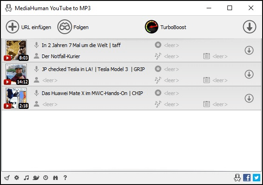
Task: Download the 'Das Huawei Mate X' track
Action: (x=249, y=98)
